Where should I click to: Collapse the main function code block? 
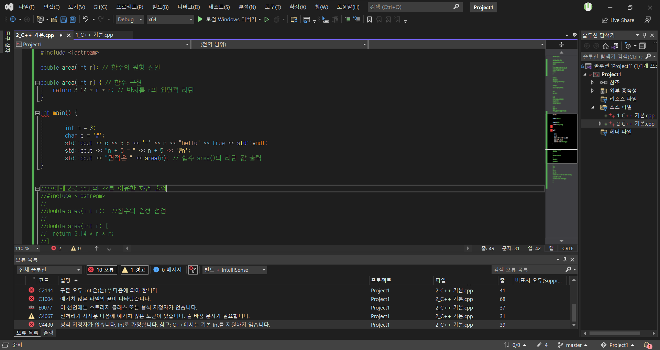(x=37, y=113)
